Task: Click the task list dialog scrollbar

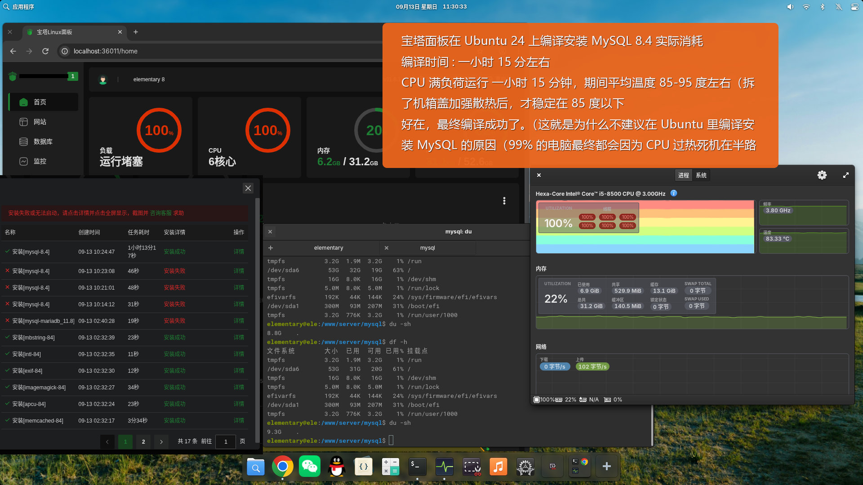Action: point(257,320)
